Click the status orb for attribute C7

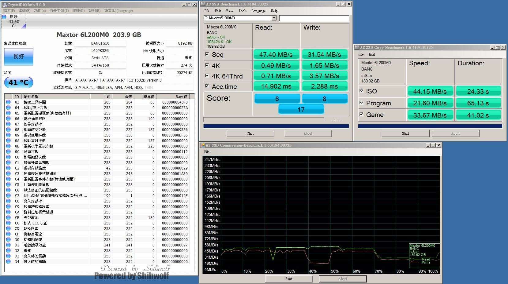pos(8,195)
